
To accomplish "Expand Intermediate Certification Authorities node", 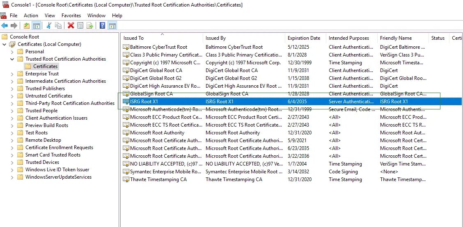I will 12,81.
